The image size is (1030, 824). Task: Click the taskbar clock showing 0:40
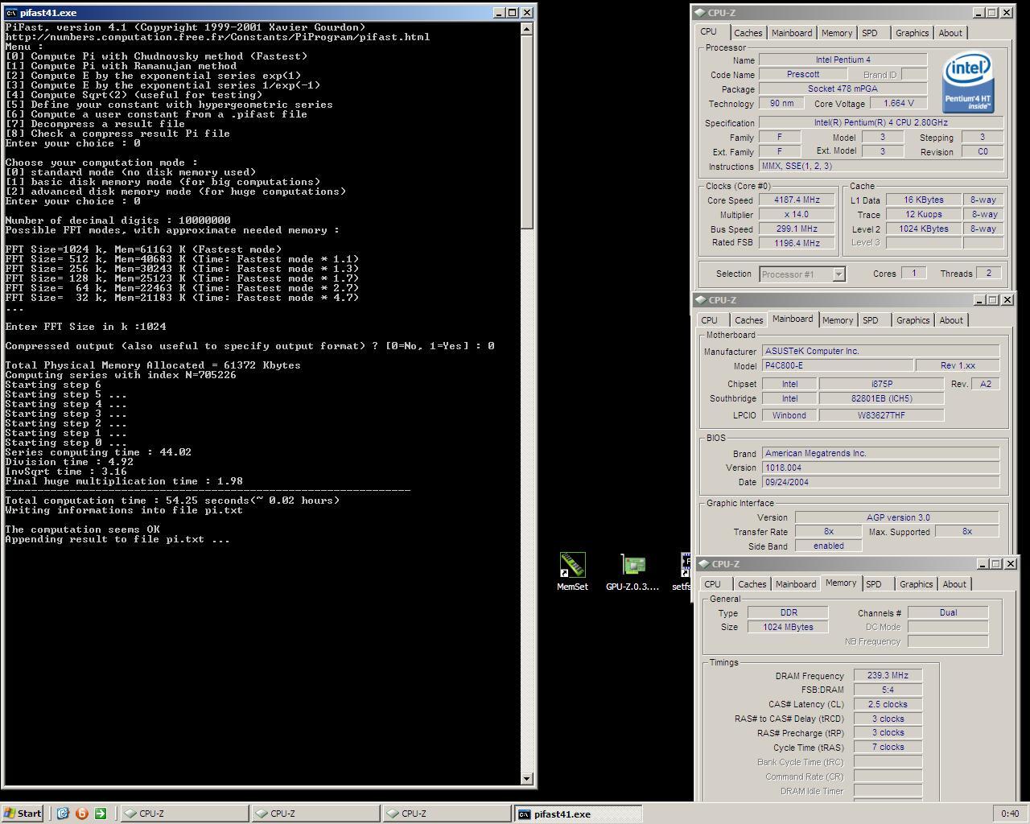tap(1010, 814)
